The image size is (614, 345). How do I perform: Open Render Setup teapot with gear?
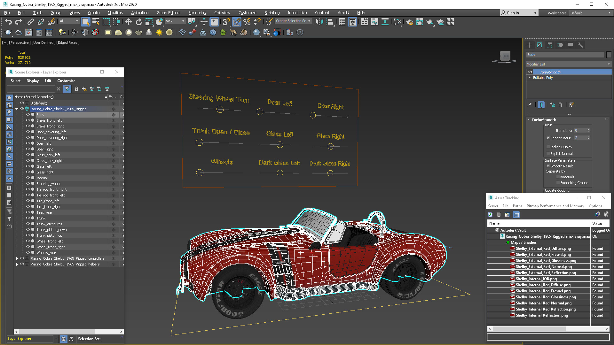(x=409, y=22)
